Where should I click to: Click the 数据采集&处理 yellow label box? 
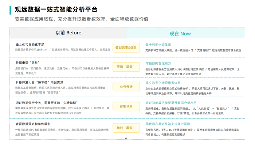click(x=126, y=48)
